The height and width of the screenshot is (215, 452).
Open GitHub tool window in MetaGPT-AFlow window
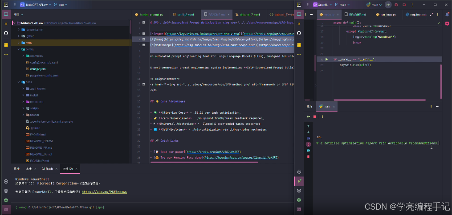coord(6,33)
